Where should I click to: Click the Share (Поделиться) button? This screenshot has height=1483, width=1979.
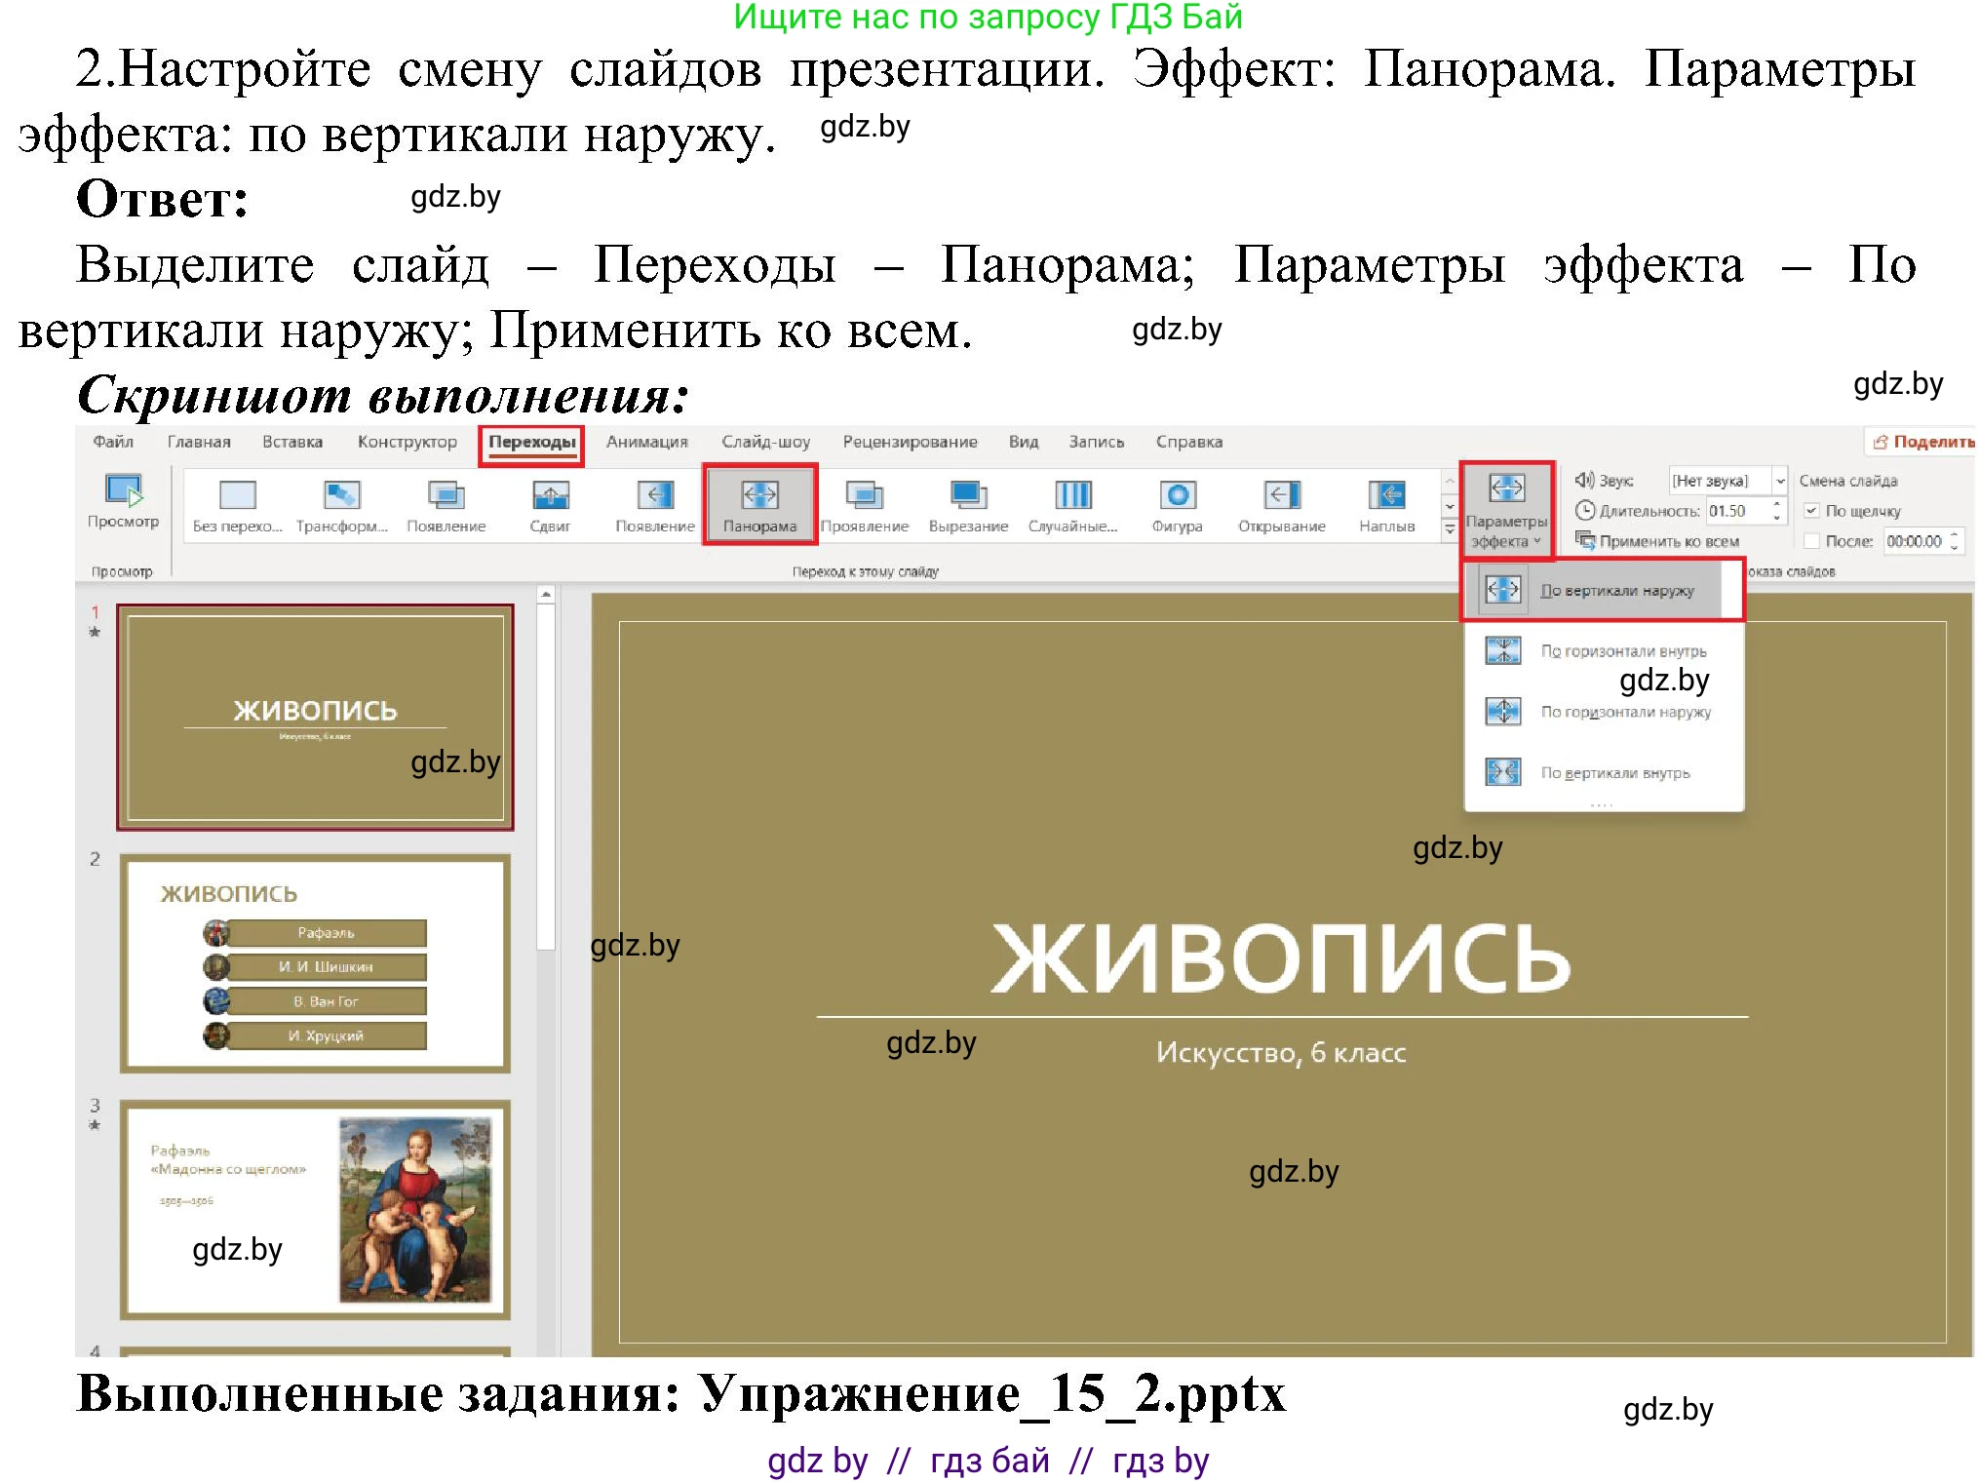[1921, 442]
